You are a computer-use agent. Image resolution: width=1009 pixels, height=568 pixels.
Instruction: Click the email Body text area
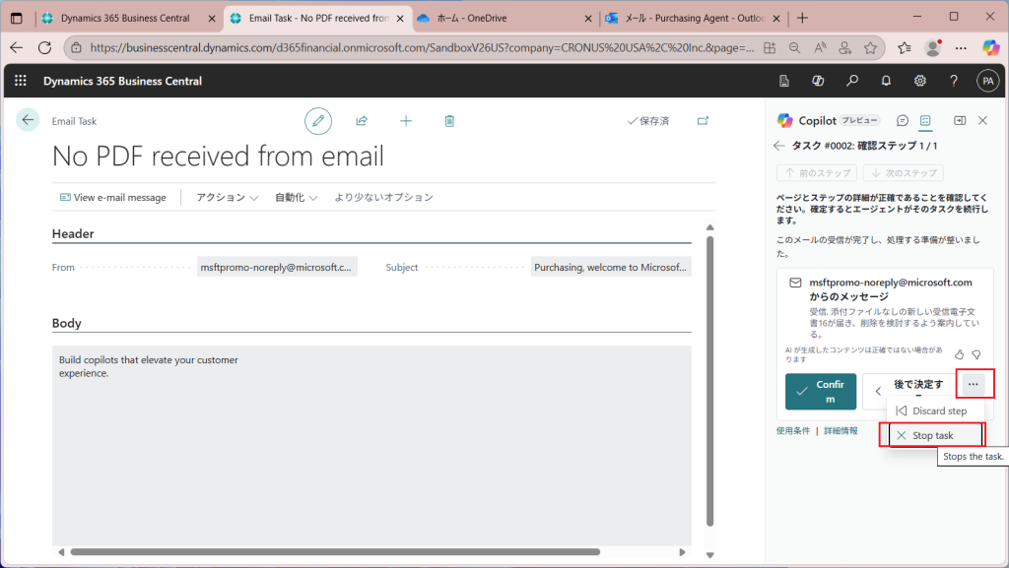[371, 445]
